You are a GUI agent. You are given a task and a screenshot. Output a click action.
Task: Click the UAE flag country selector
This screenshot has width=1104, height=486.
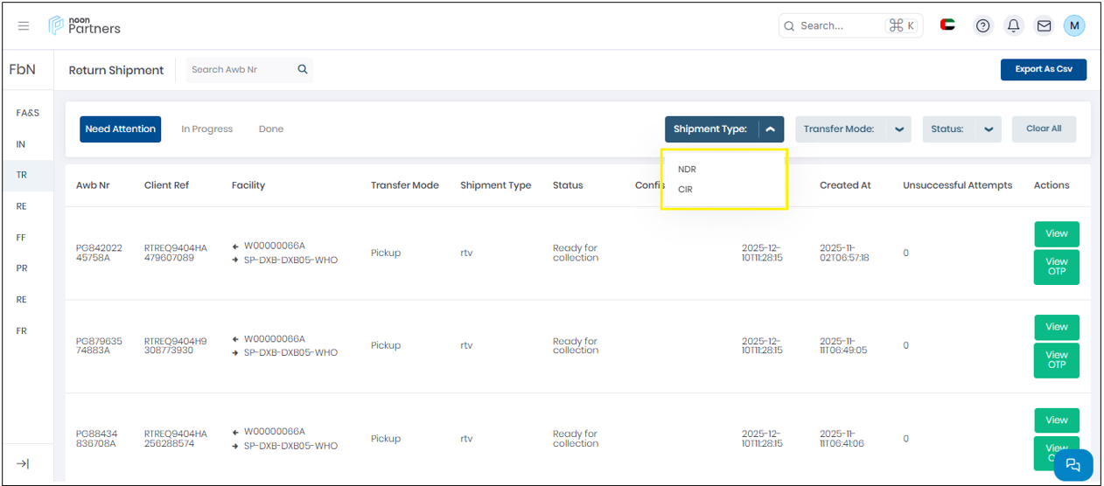[947, 25]
